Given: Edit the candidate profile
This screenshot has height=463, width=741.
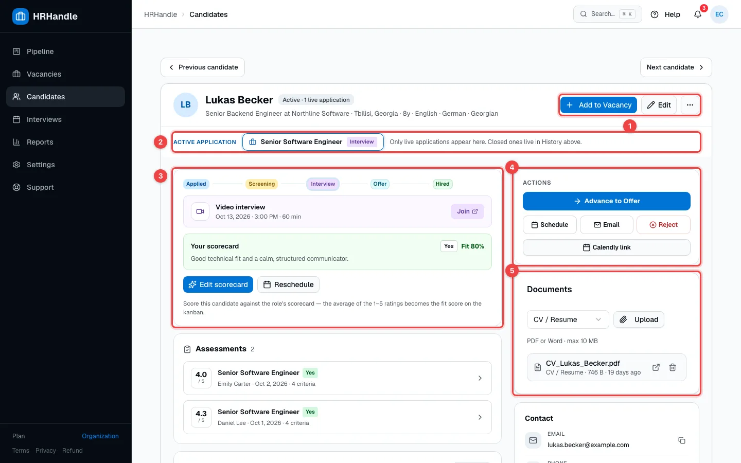Looking at the screenshot, I should [x=659, y=105].
